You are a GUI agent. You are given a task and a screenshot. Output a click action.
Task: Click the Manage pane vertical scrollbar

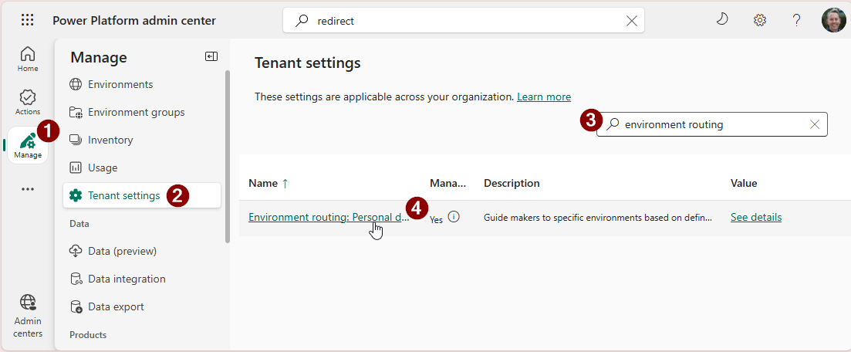pos(228,157)
